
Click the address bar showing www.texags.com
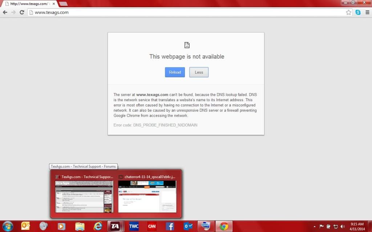182,12
